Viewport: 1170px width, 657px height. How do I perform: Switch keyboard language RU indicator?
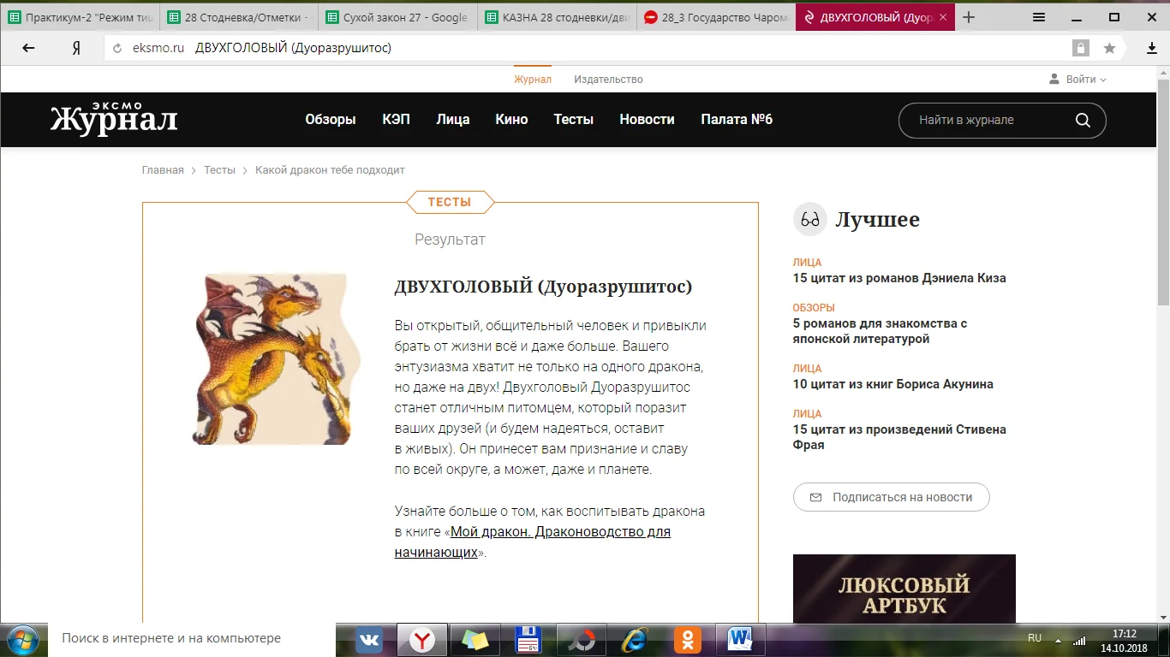click(1035, 638)
